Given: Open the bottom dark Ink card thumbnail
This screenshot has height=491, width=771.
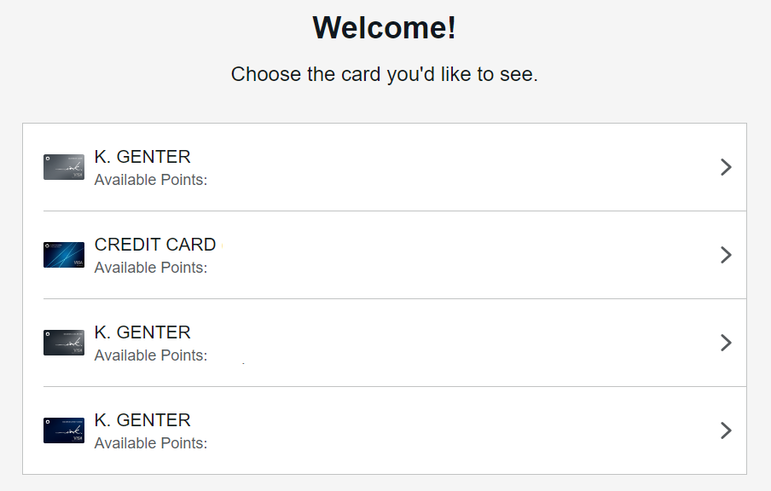Looking at the screenshot, I should [63, 430].
